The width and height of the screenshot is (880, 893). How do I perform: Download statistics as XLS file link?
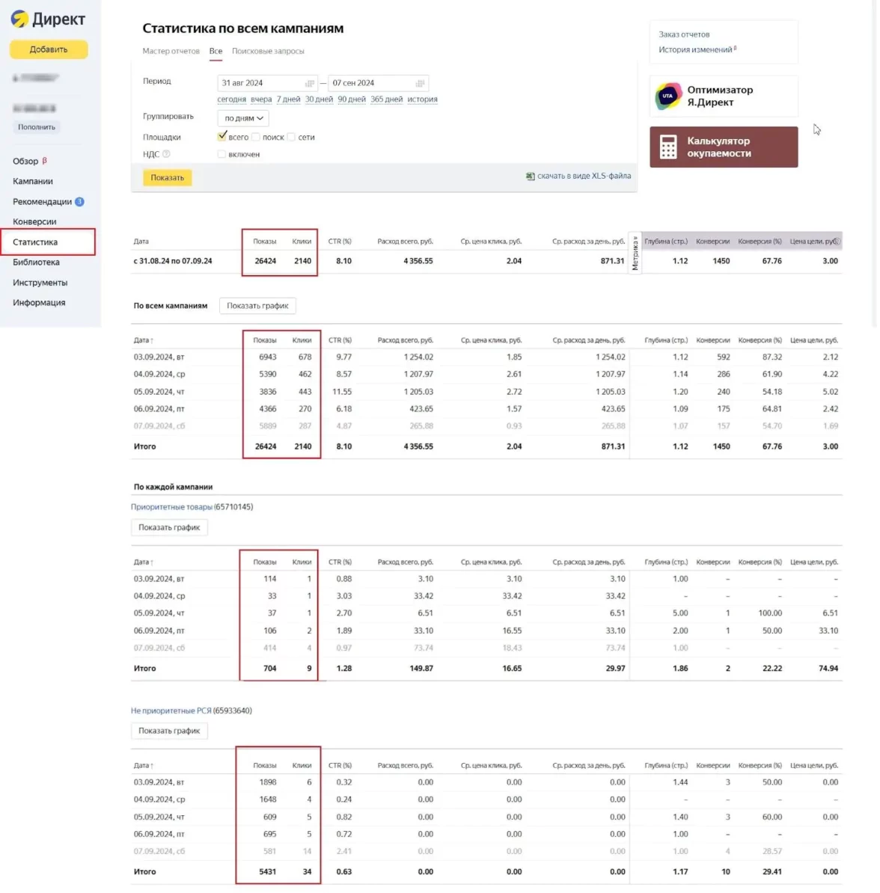(584, 176)
